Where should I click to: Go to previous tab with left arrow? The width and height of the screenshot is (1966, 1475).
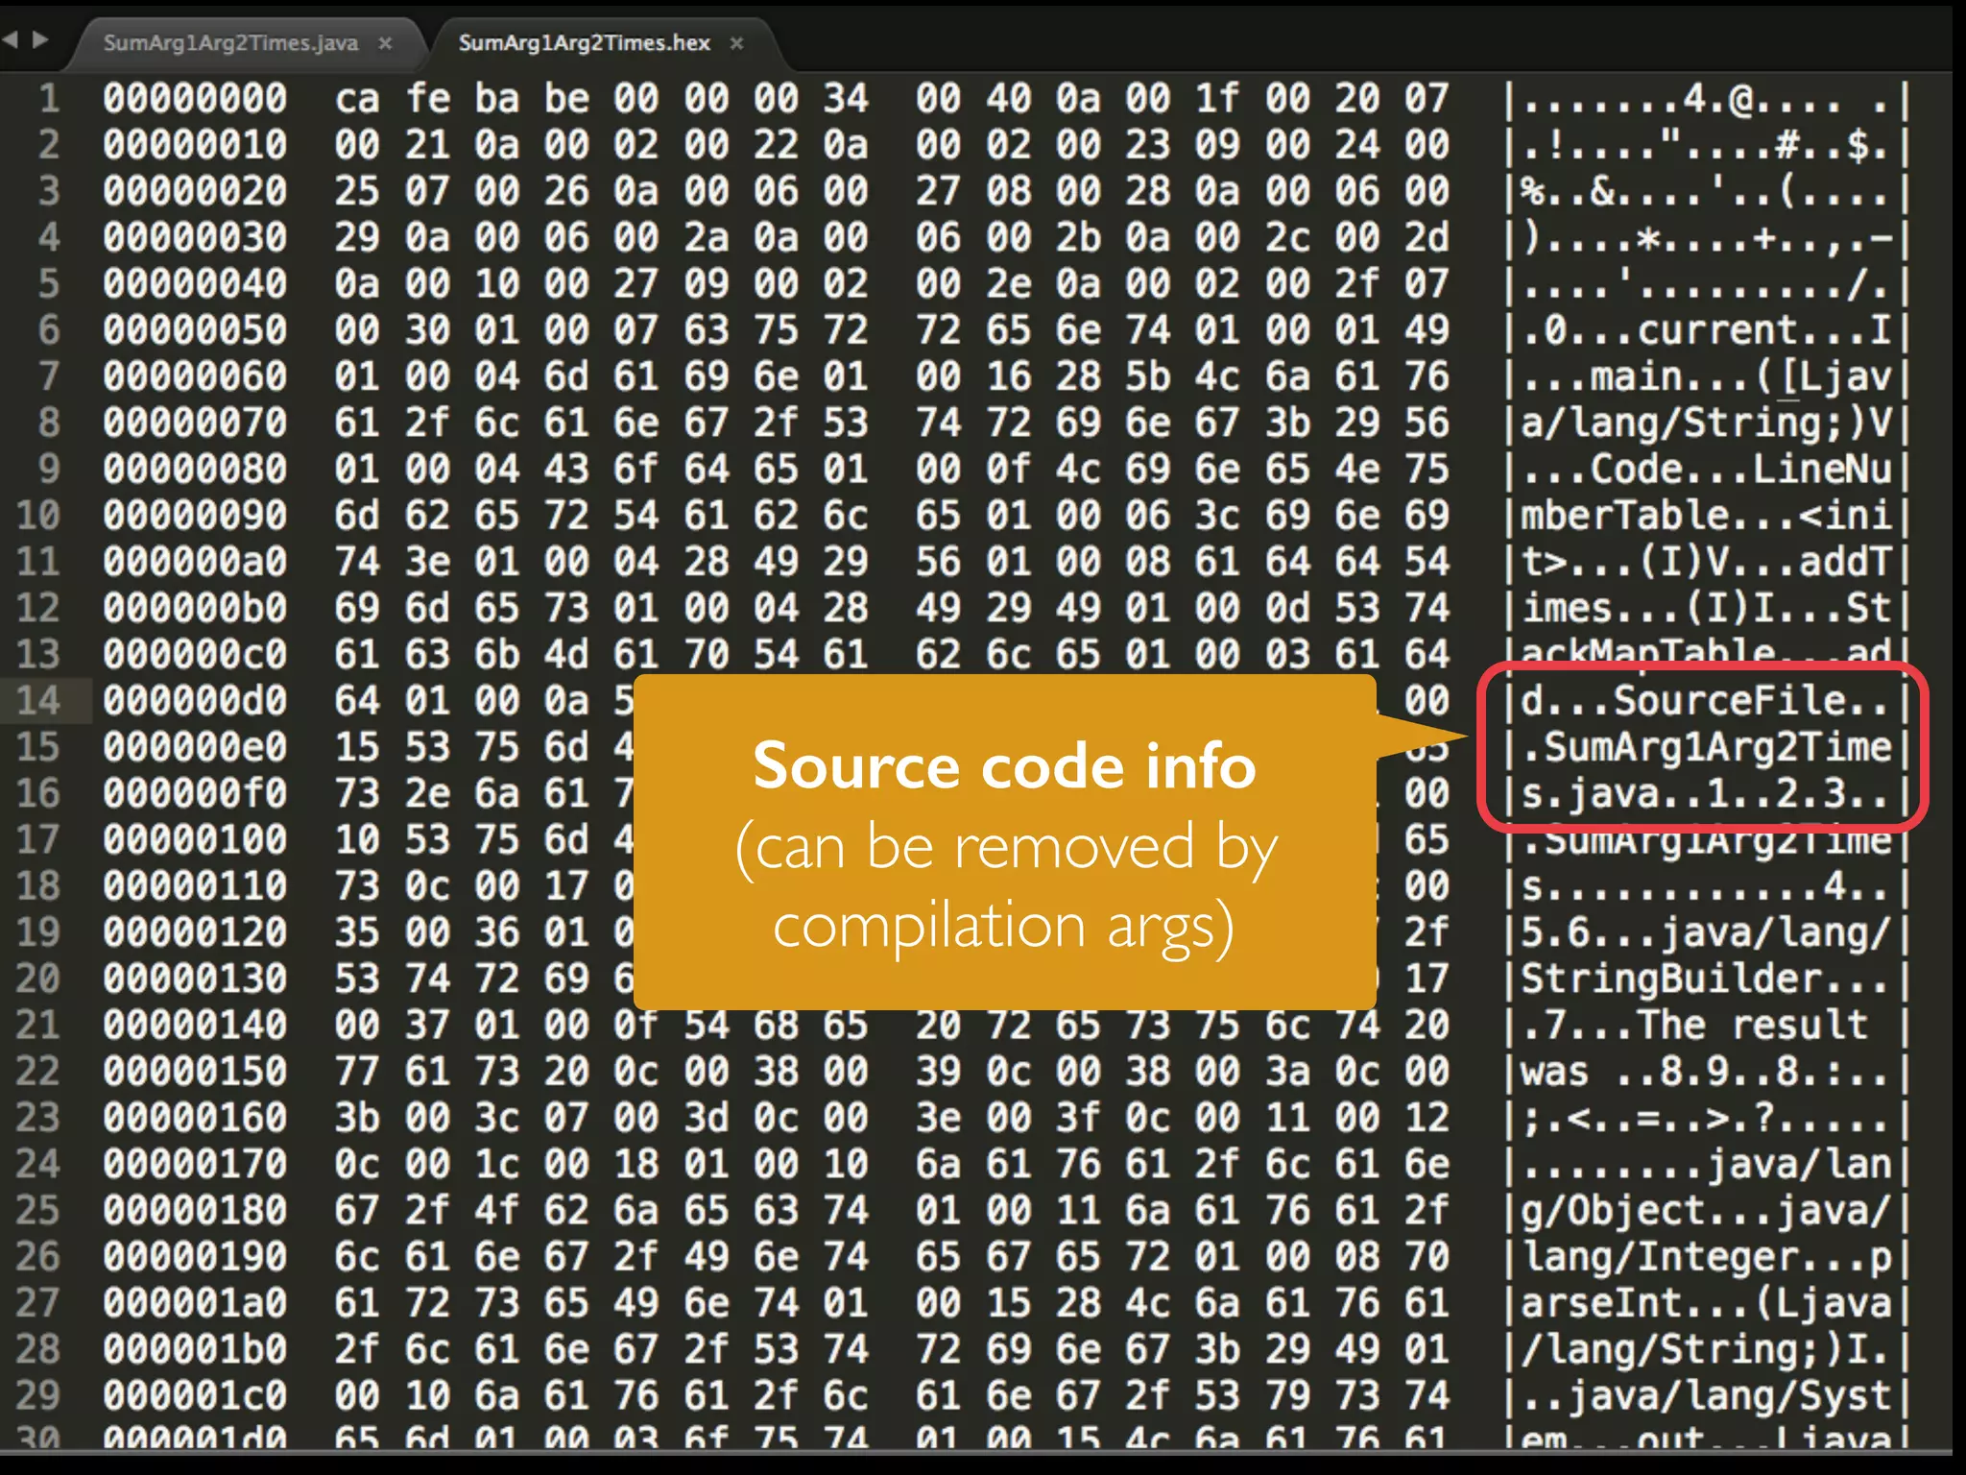coord(11,39)
